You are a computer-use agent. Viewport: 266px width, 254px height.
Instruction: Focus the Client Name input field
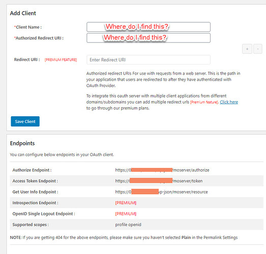[x=149, y=27]
